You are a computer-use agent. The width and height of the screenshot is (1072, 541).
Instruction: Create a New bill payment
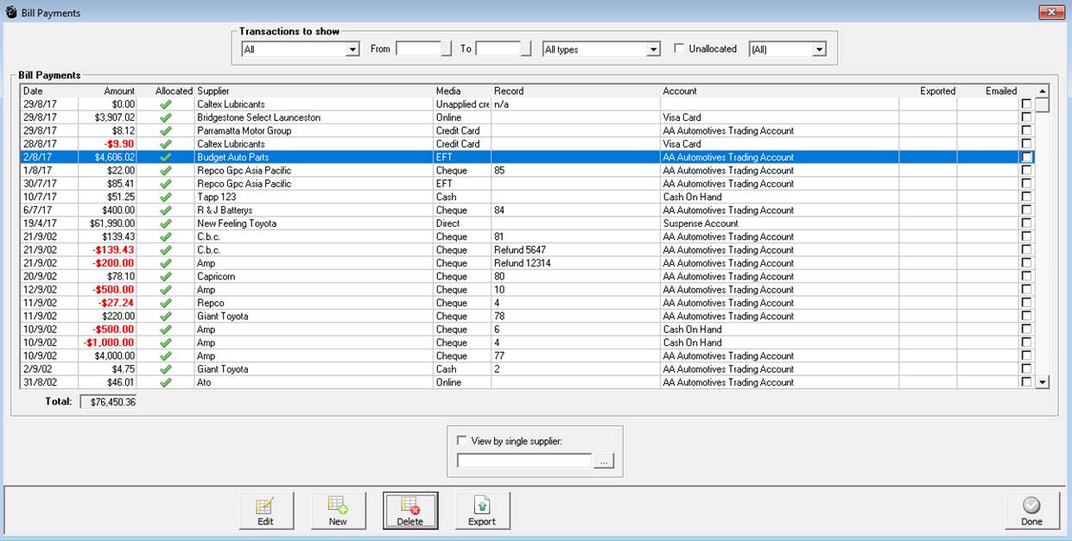pos(338,511)
